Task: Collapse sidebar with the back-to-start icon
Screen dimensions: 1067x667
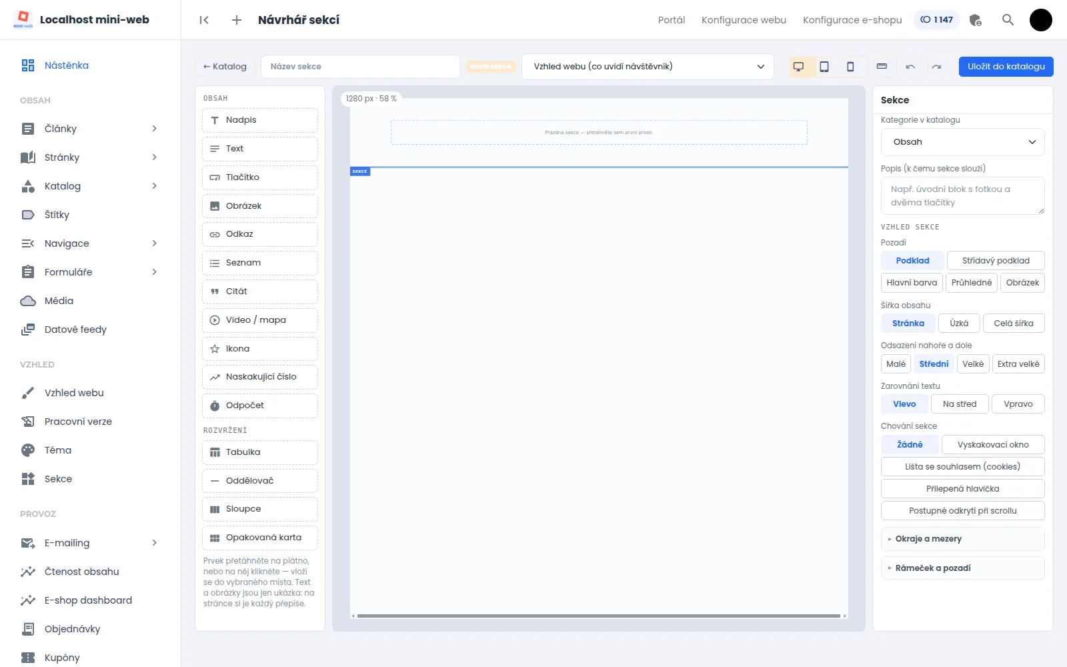Action: coord(204,20)
